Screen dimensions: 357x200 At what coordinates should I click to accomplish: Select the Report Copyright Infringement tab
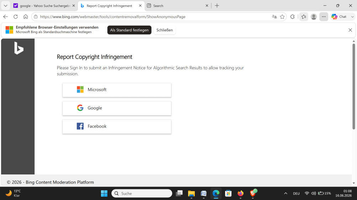(x=111, y=6)
